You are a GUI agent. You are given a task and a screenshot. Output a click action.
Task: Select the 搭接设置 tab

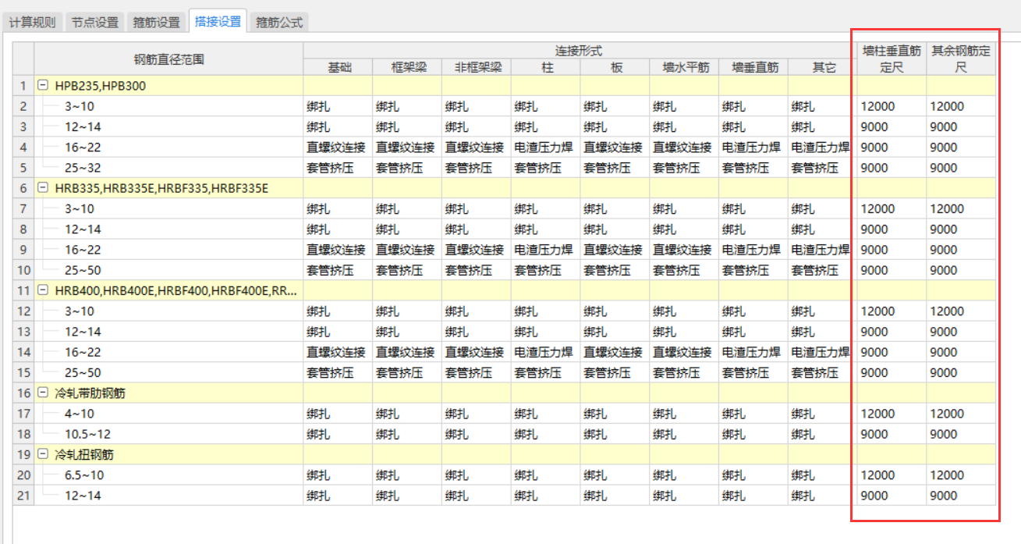218,21
